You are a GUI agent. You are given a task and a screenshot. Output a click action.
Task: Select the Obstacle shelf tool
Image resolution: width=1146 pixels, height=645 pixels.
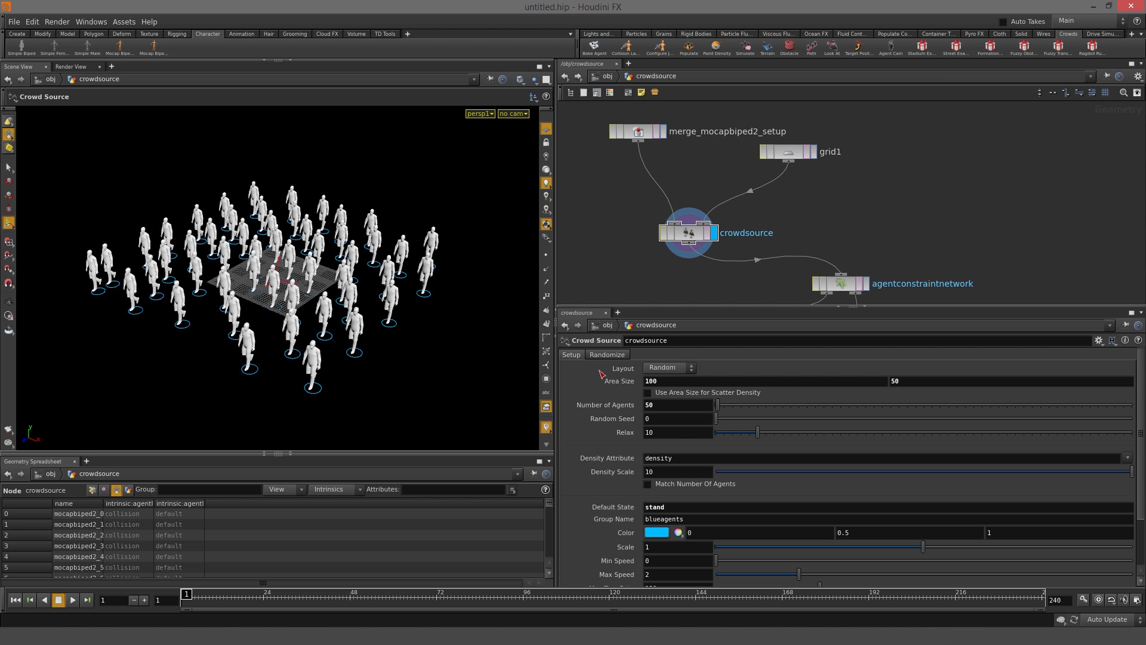coord(788,47)
